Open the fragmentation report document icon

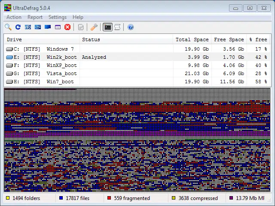point(81,27)
